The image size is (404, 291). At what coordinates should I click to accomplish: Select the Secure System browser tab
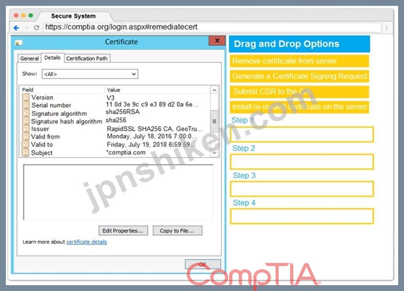(73, 16)
